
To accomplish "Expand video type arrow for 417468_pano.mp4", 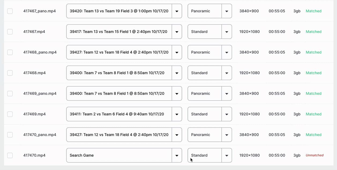I will 227,52.
